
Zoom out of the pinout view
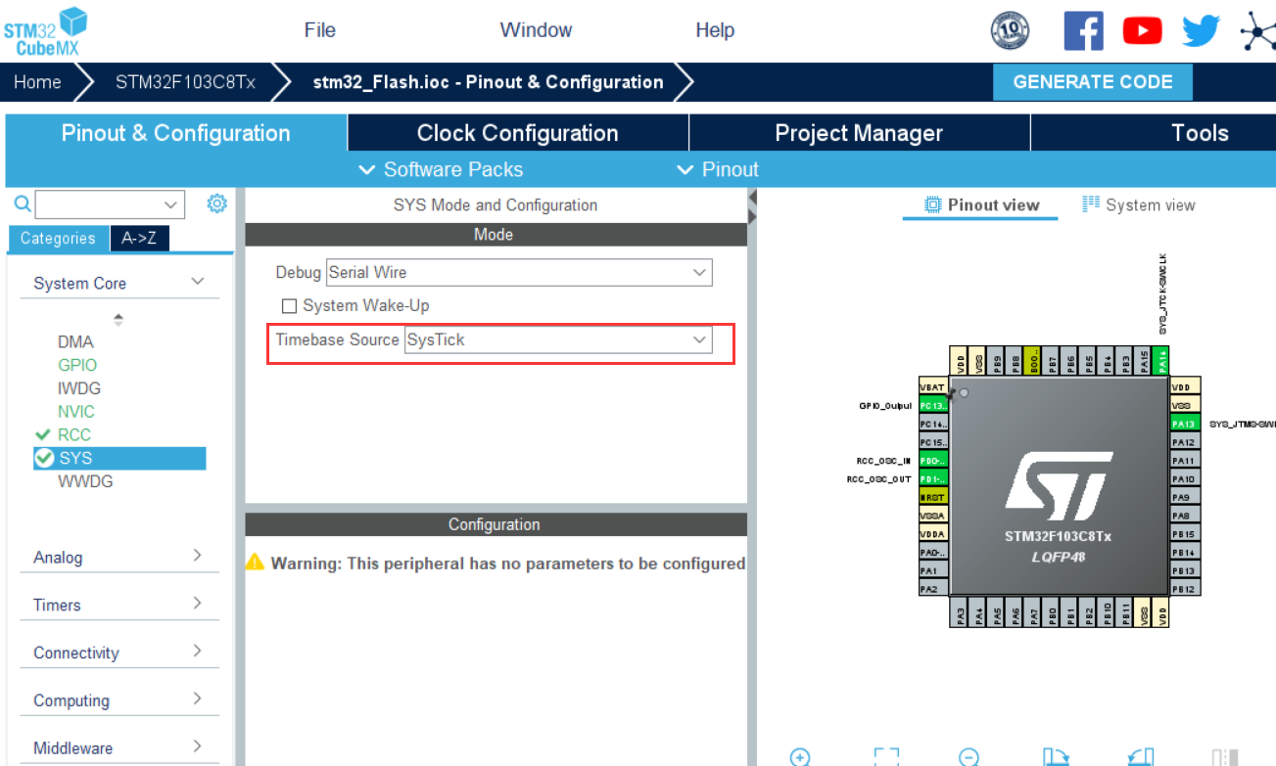click(x=969, y=757)
